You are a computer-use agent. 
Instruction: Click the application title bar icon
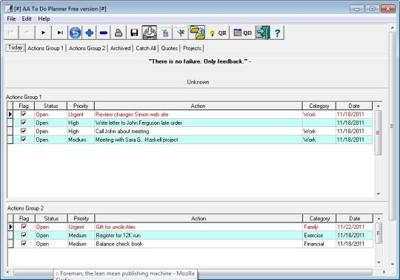point(9,9)
